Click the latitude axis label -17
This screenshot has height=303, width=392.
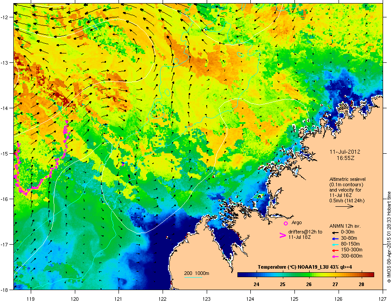tap(4, 244)
